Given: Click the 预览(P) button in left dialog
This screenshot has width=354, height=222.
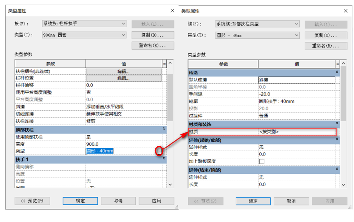Looking at the screenshot, I should click(32, 201).
